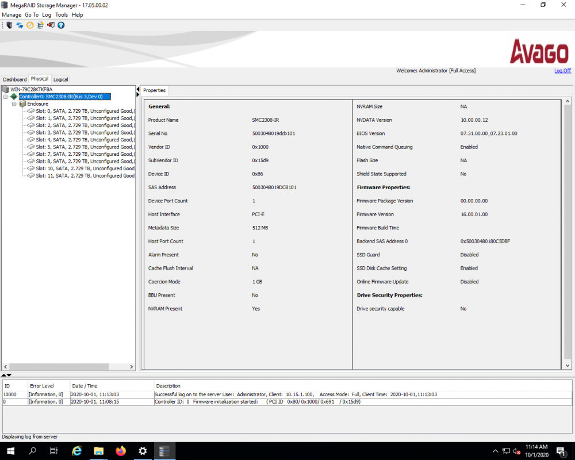
Task: Click properties scrollbar down arrow
Action: click(568, 365)
